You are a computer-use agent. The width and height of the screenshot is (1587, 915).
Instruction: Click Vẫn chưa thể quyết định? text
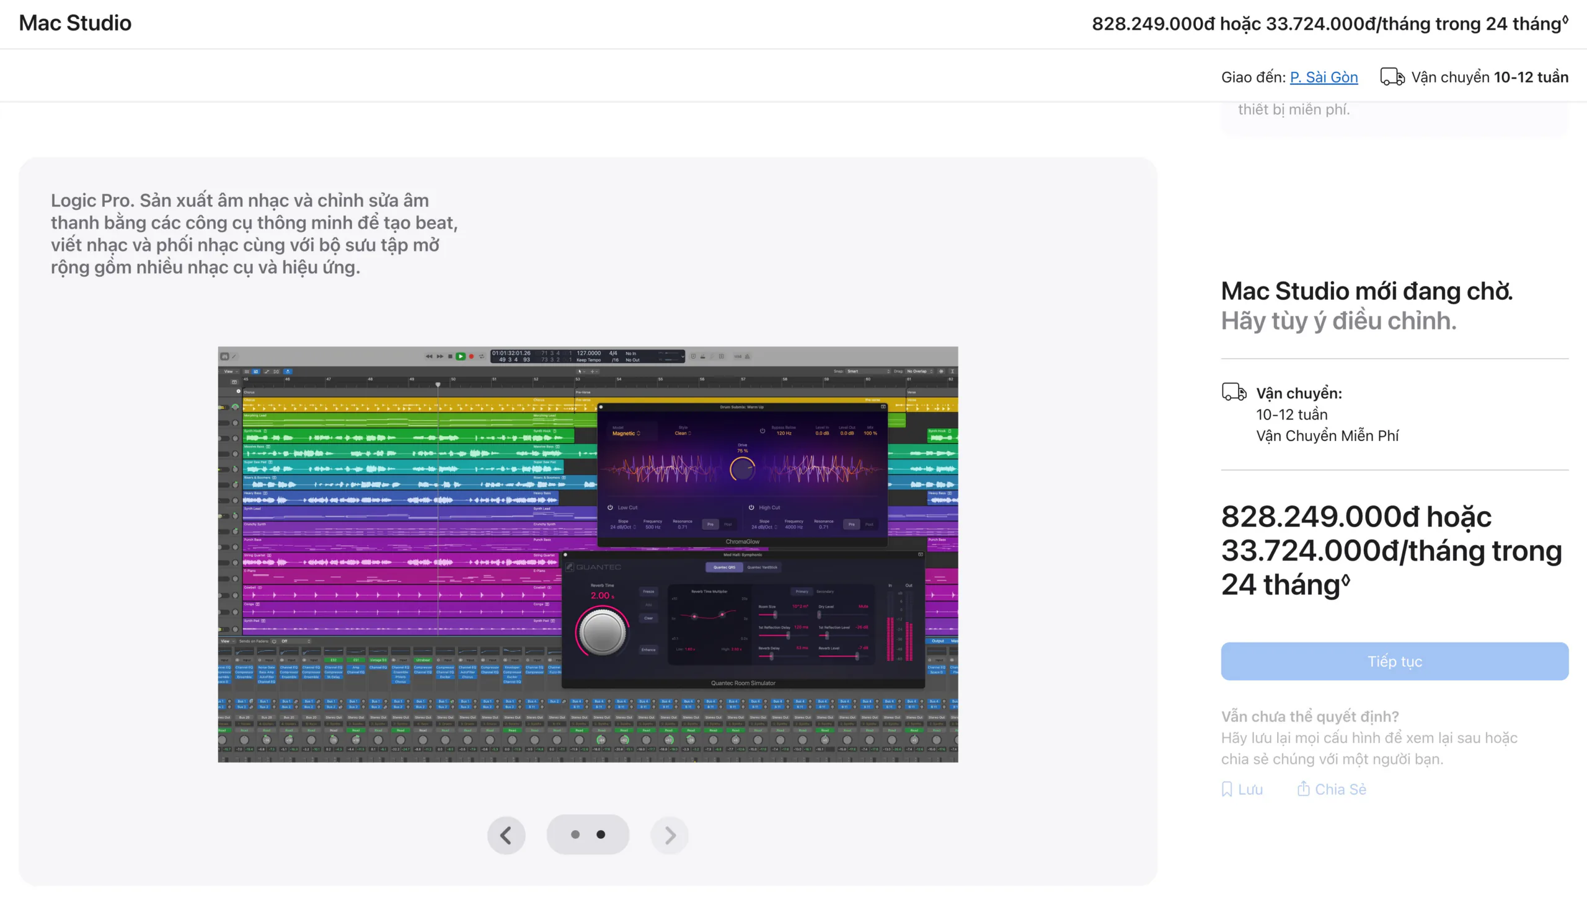(1310, 716)
